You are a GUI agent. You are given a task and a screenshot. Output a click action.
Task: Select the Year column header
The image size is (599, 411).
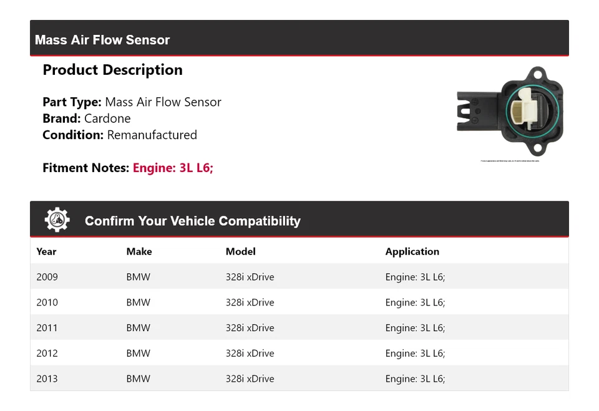click(x=46, y=252)
